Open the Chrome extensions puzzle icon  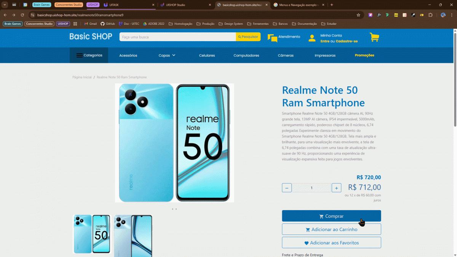[x=430, y=15]
